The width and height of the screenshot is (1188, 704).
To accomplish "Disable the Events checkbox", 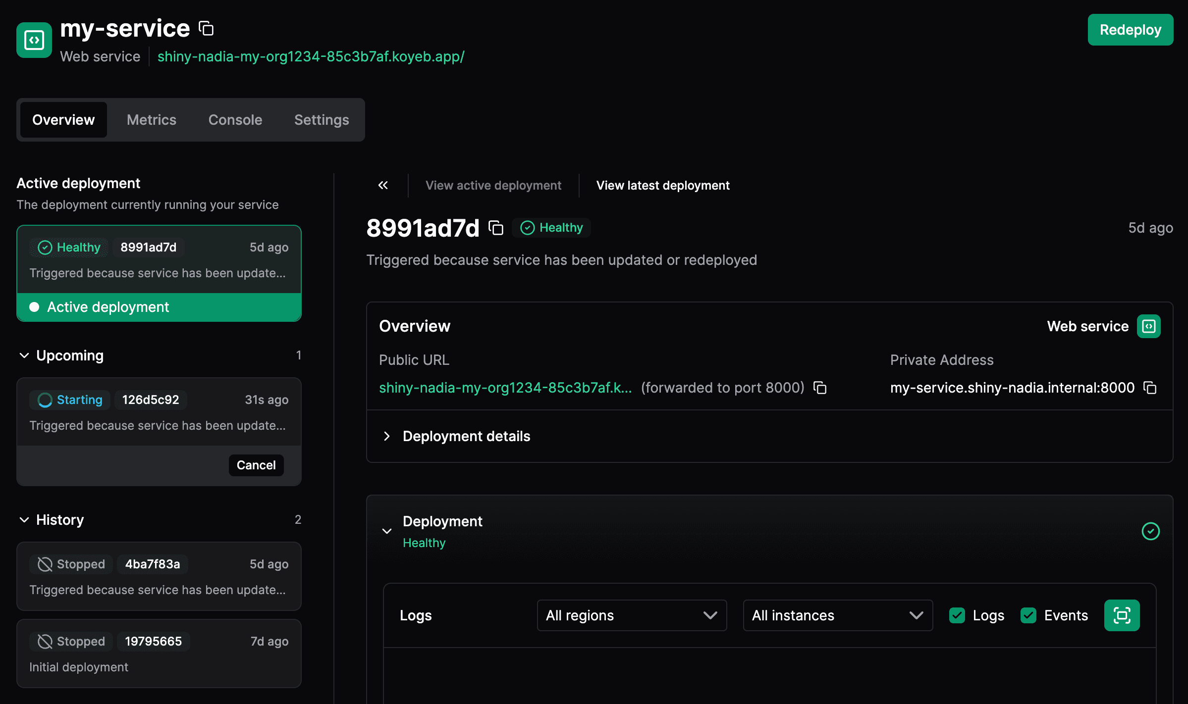I will point(1028,615).
